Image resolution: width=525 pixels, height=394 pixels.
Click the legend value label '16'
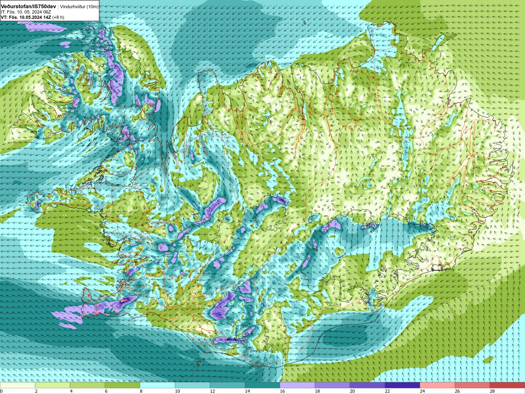pyautogui.click(x=283, y=391)
